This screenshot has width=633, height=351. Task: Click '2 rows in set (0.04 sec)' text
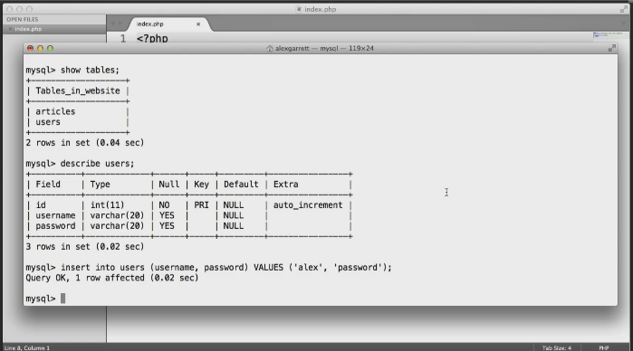point(85,143)
